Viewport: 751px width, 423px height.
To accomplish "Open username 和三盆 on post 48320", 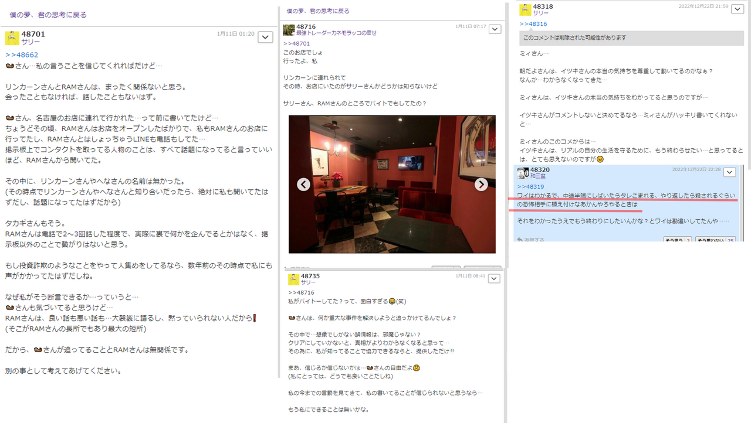I will coord(538,176).
